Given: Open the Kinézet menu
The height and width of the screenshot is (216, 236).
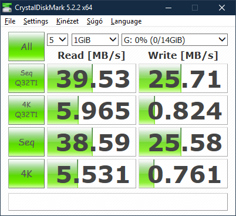Looking at the screenshot, I should coord(68,21).
